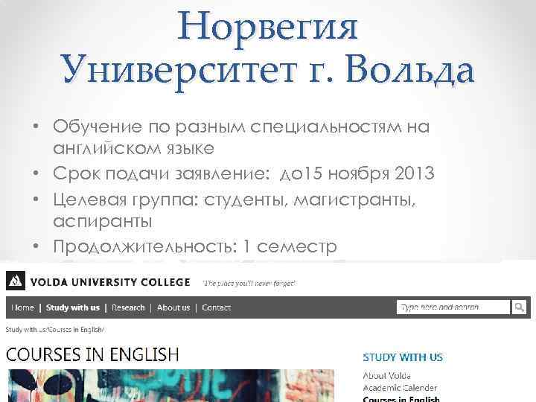This screenshot has width=536, height=402.
Task: Click the slide title 'Норвегия'
Action: (268, 28)
